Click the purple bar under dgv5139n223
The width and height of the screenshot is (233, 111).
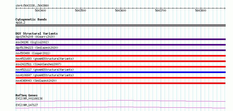120,50
